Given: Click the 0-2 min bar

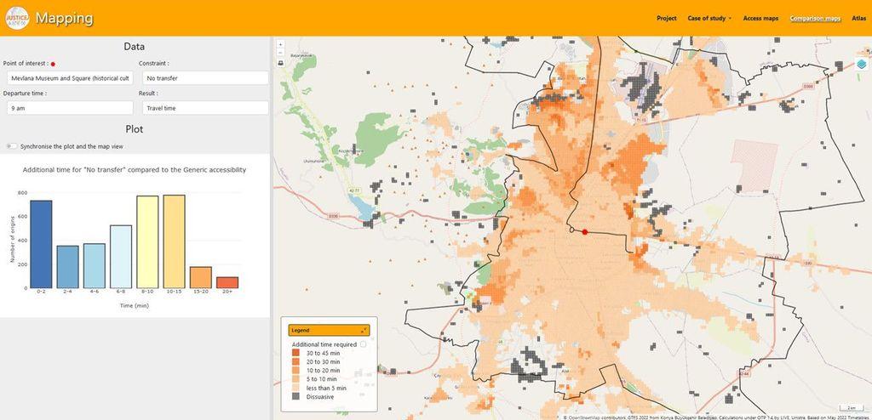Looking at the screenshot, I should tap(41, 245).
